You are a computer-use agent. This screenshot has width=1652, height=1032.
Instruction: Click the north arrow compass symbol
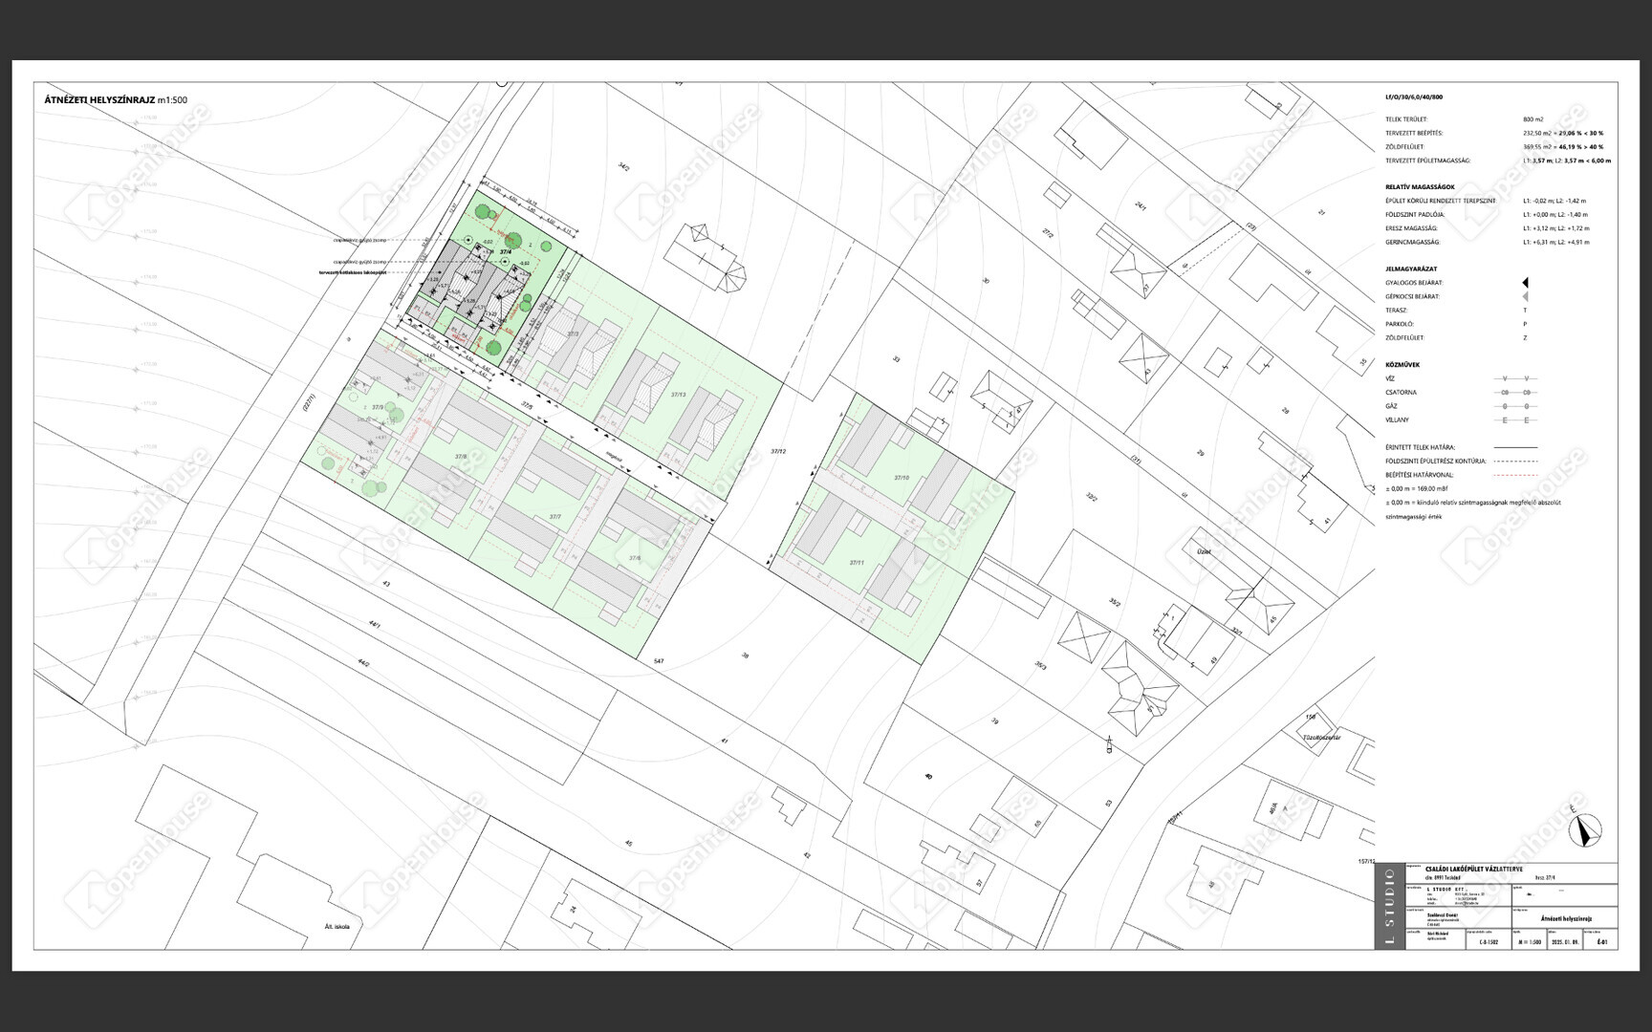pos(1584,830)
